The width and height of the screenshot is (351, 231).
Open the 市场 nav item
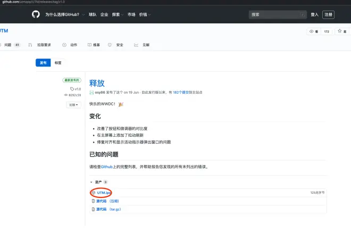[x=131, y=14]
